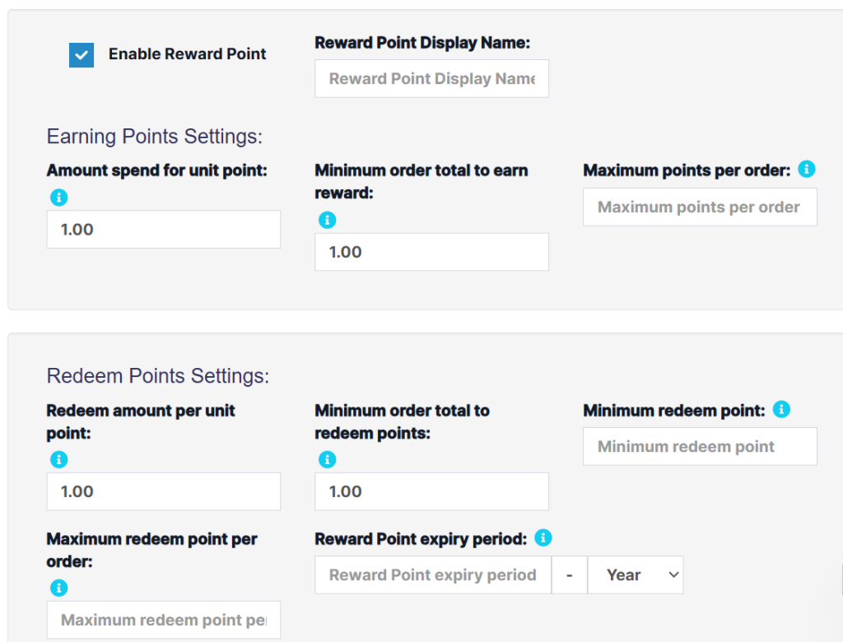Click info icon under Redeem amount per unit point
The height and width of the screenshot is (642, 843).
click(x=58, y=459)
